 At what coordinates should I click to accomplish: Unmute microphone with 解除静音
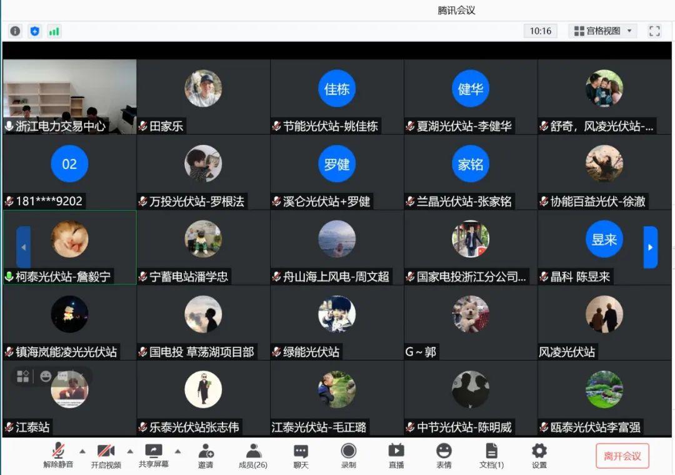58,455
